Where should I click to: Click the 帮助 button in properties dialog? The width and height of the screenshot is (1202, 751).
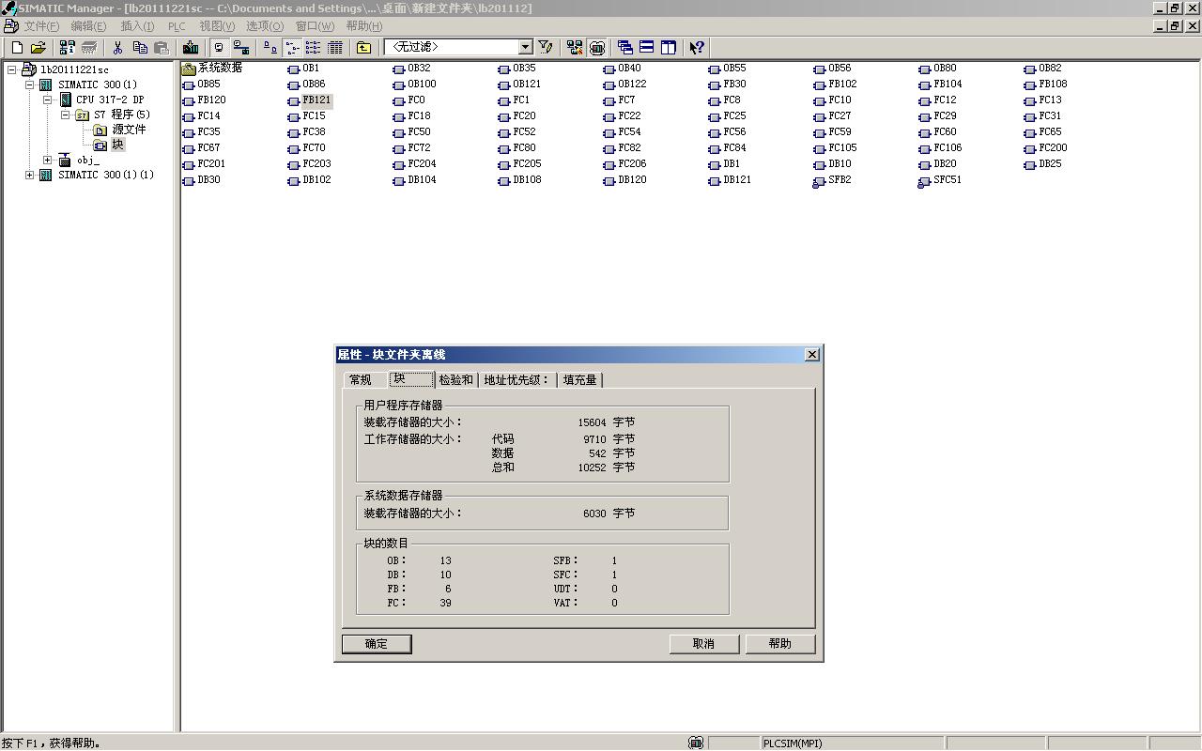[x=779, y=644]
